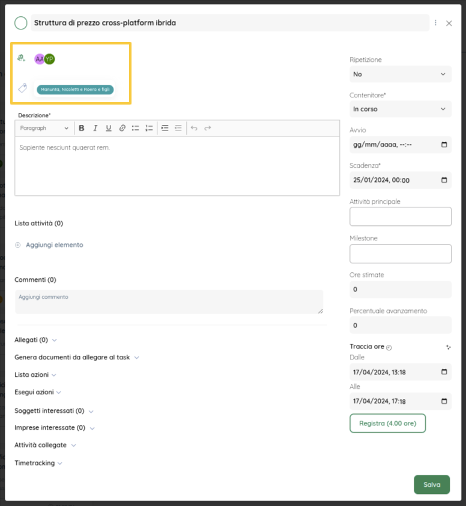The width and height of the screenshot is (466, 506).
Task: Click the assign users icon
Action: [22, 58]
